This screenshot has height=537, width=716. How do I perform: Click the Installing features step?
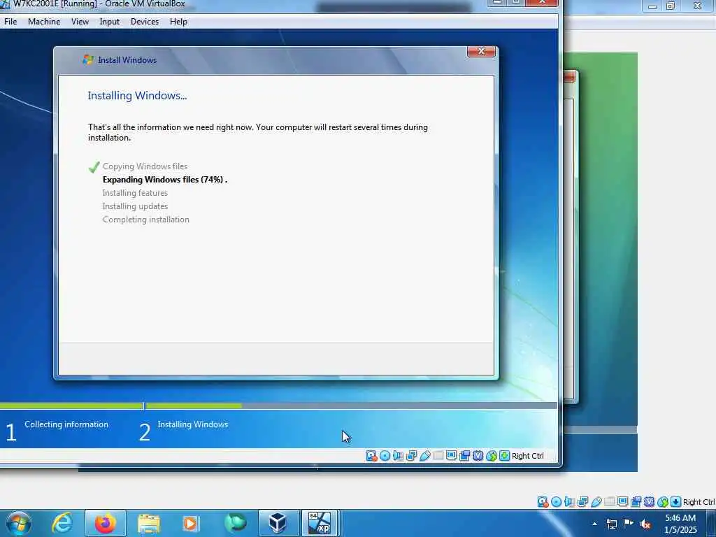[135, 193]
